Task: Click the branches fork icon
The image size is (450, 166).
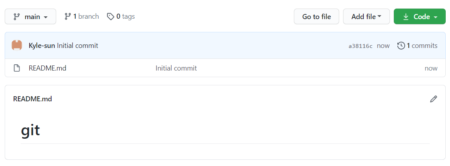Action: point(68,16)
